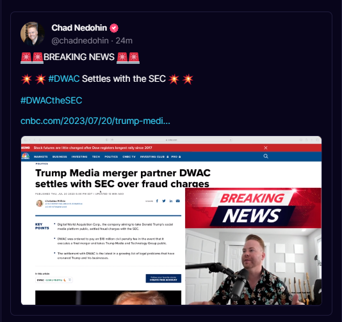342x322 pixels.
Task: Follow the cnbc.com article link
Action: (x=95, y=121)
